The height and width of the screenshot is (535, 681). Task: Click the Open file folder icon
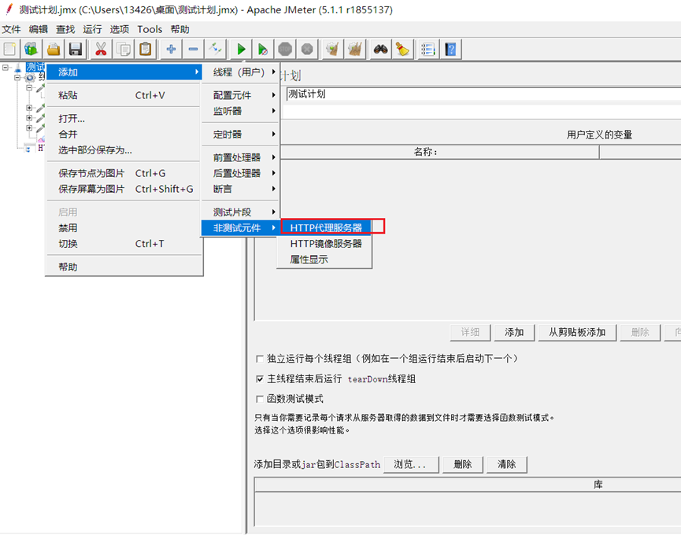click(x=54, y=49)
